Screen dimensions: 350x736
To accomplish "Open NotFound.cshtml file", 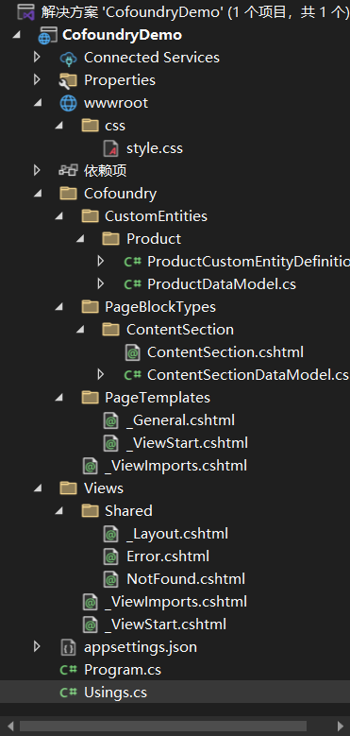I will point(186,579).
